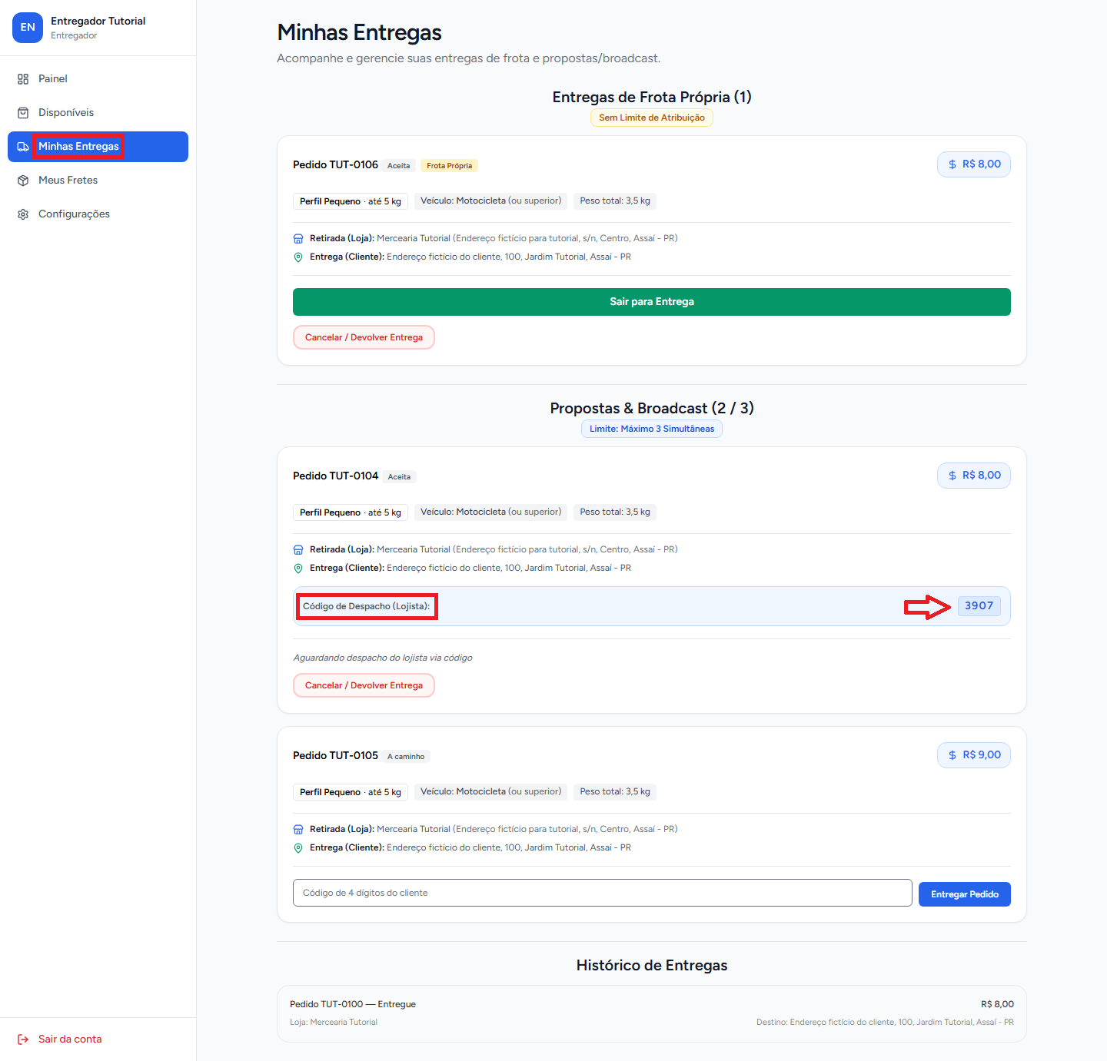
Task: Click the EN user avatar badge
Action: coord(28,28)
